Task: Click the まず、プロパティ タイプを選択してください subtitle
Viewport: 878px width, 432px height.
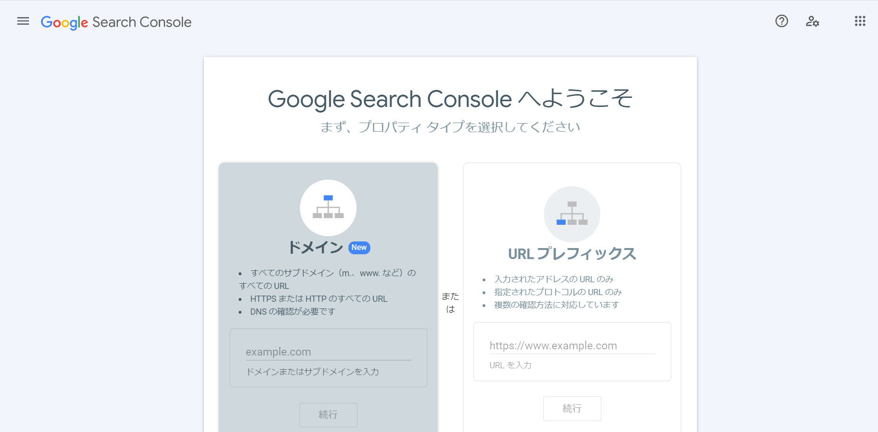Action: [450, 127]
